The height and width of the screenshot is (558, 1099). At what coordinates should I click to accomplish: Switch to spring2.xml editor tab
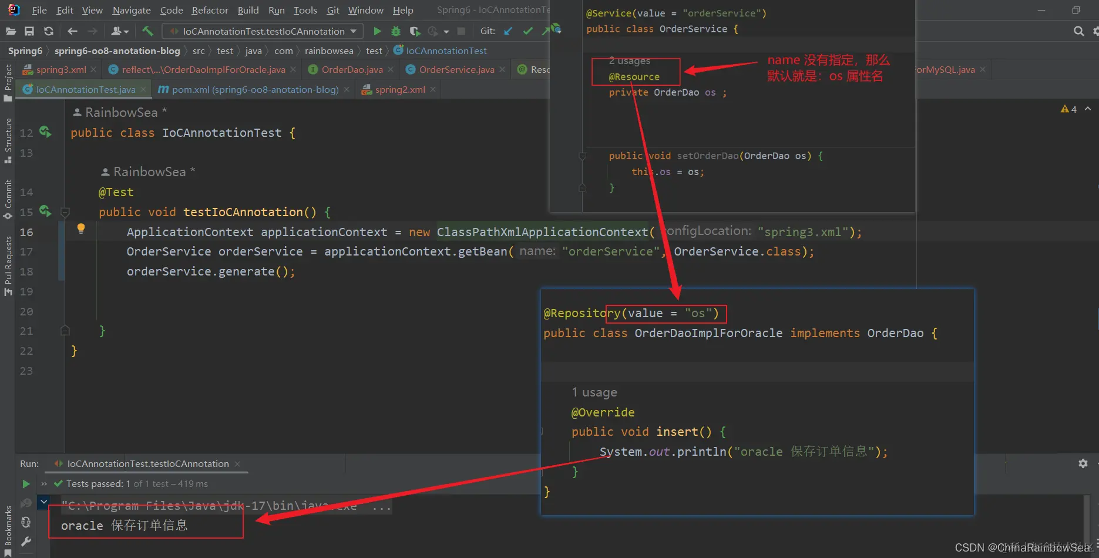point(399,89)
